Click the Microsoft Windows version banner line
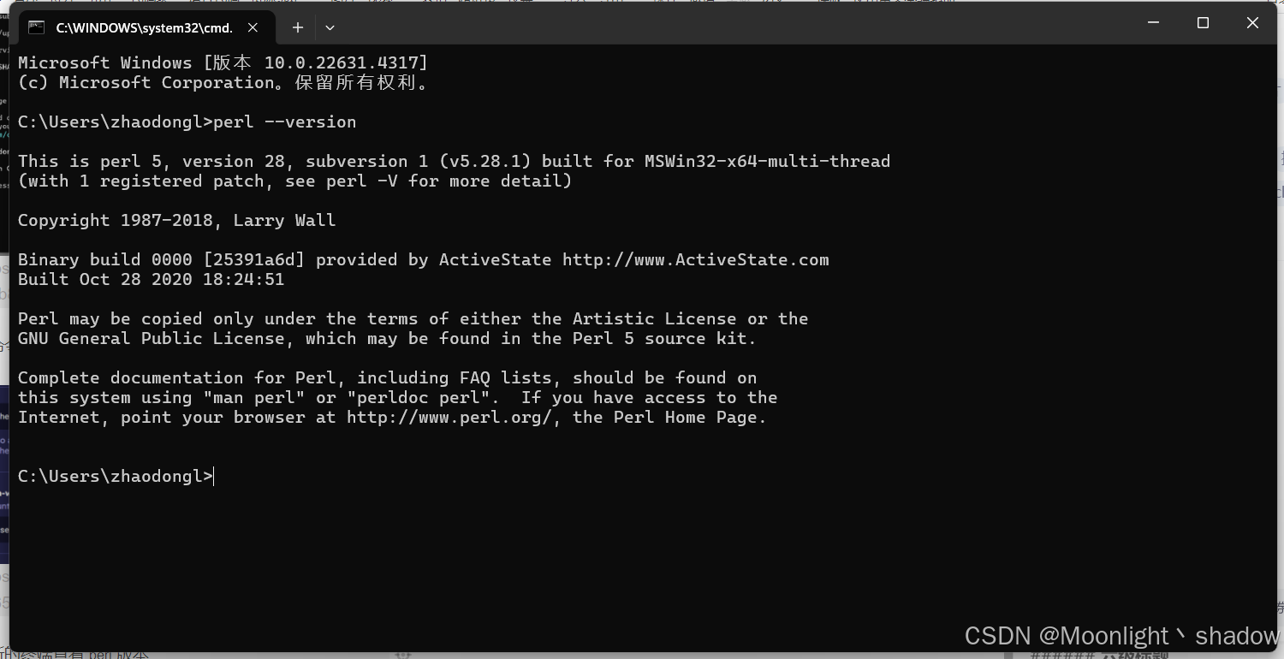Viewport: 1284px width, 659px height. pyautogui.click(x=221, y=62)
